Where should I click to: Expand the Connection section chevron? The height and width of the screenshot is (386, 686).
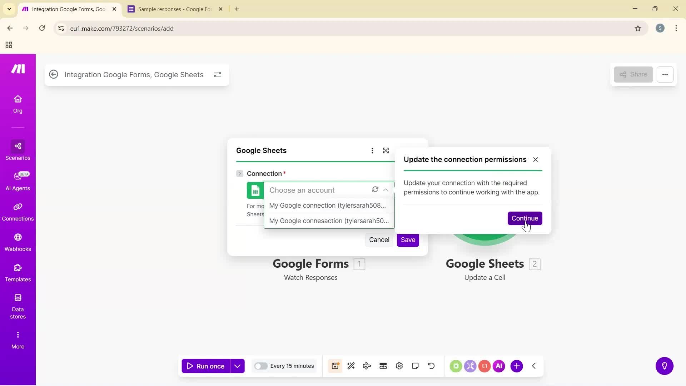pyautogui.click(x=239, y=173)
